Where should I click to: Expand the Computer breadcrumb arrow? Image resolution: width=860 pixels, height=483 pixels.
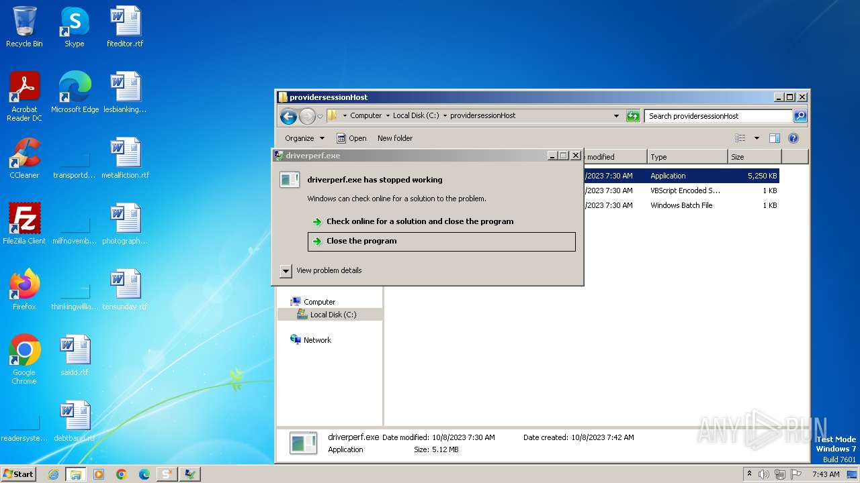tap(388, 116)
